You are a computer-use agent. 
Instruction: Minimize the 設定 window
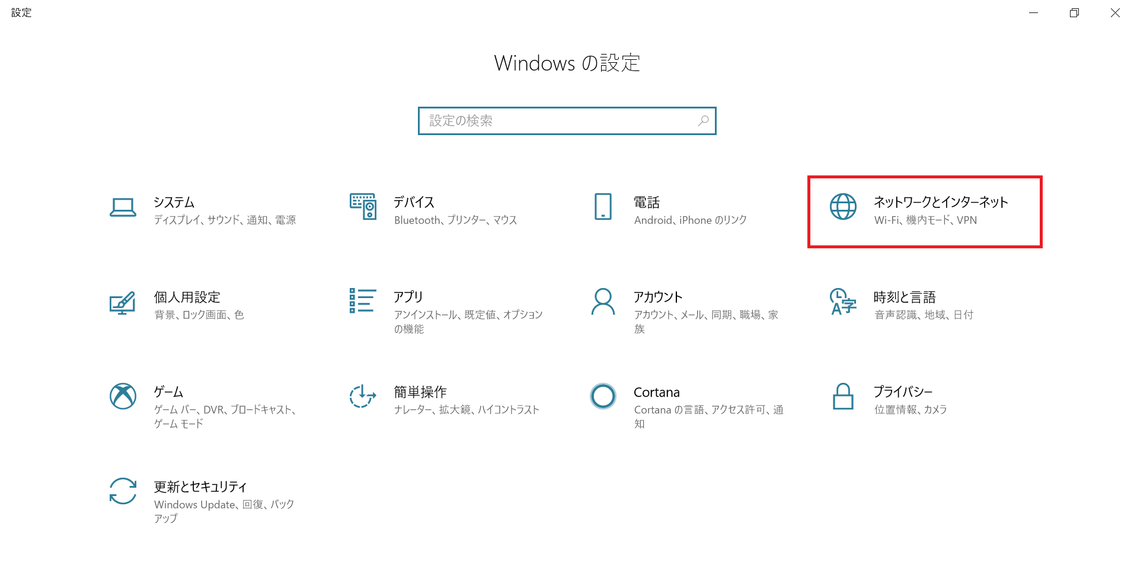point(1033,12)
